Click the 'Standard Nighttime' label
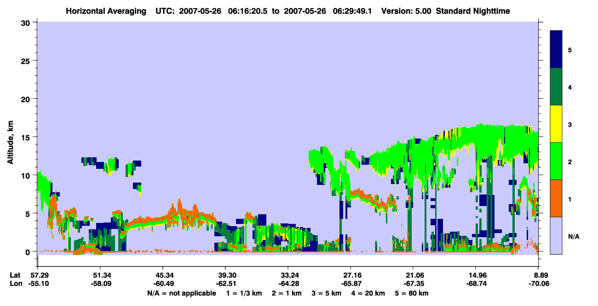598x306 pixels. pyautogui.click(x=472, y=11)
